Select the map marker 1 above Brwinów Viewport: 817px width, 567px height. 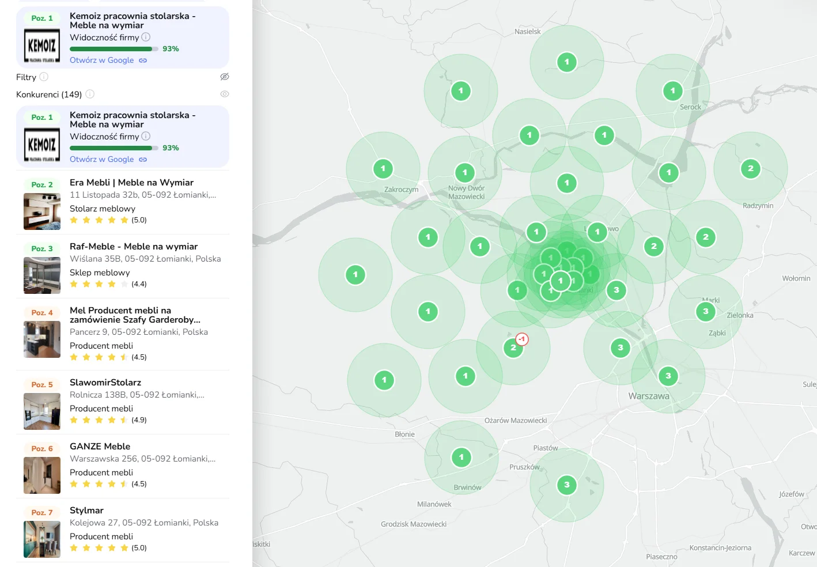click(x=462, y=458)
